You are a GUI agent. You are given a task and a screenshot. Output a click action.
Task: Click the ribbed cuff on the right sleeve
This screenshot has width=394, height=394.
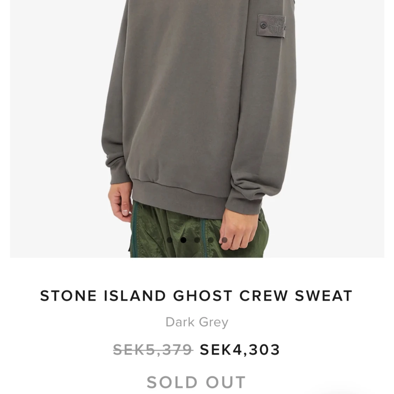pos(243,198)
